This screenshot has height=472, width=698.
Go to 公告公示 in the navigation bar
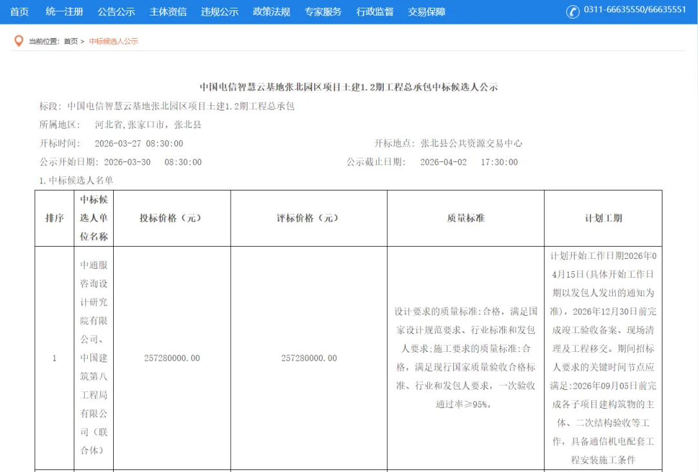(x=116, y=12)
